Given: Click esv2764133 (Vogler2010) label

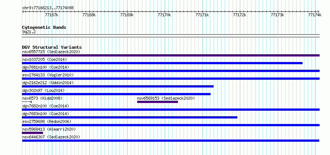Looking at the screenshot, I should (48, 75).
